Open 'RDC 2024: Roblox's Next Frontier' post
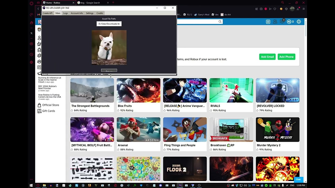Image resolution: width=335 pixels, height=188 pixels. coord(47,87)
